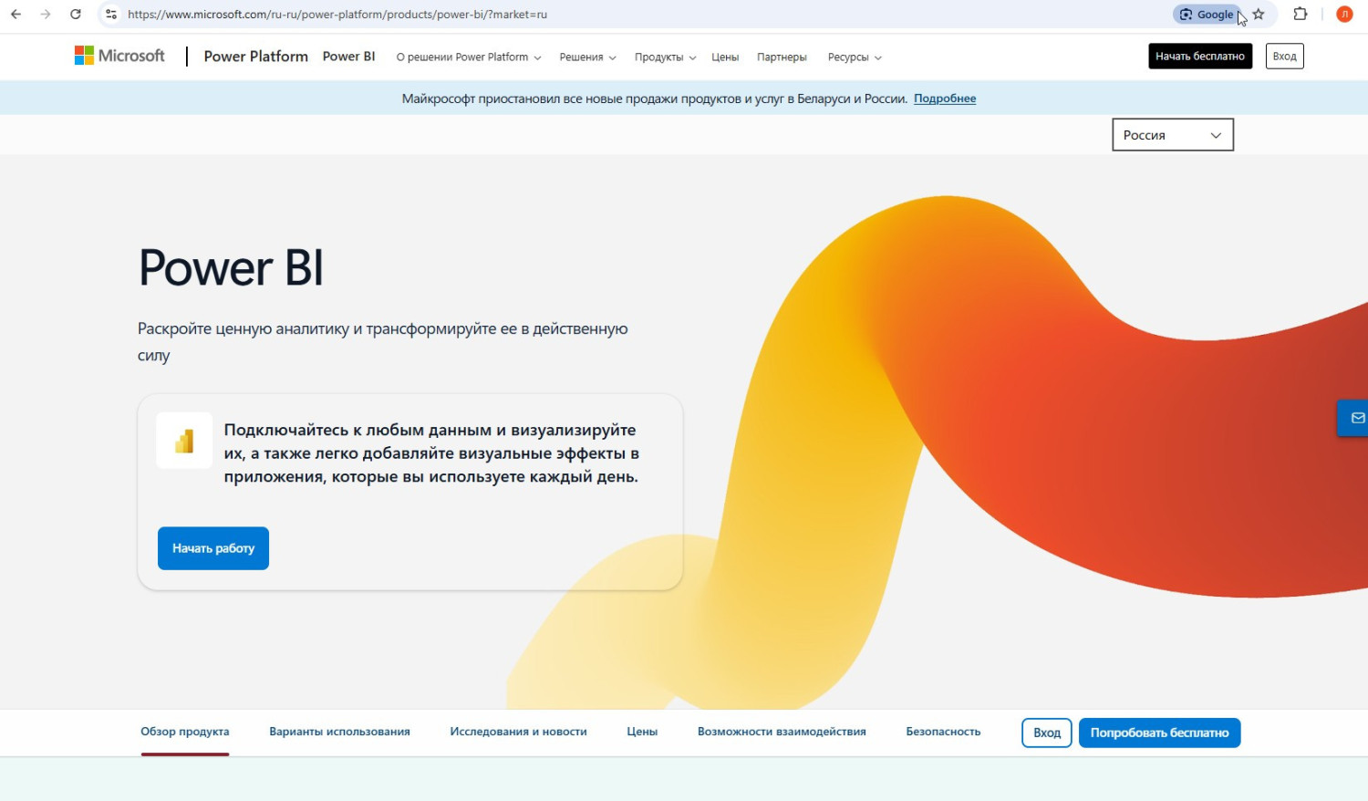
Task: Expand the Продукты navigation menu
Action: pyautogui.click(x=665, y=57)
